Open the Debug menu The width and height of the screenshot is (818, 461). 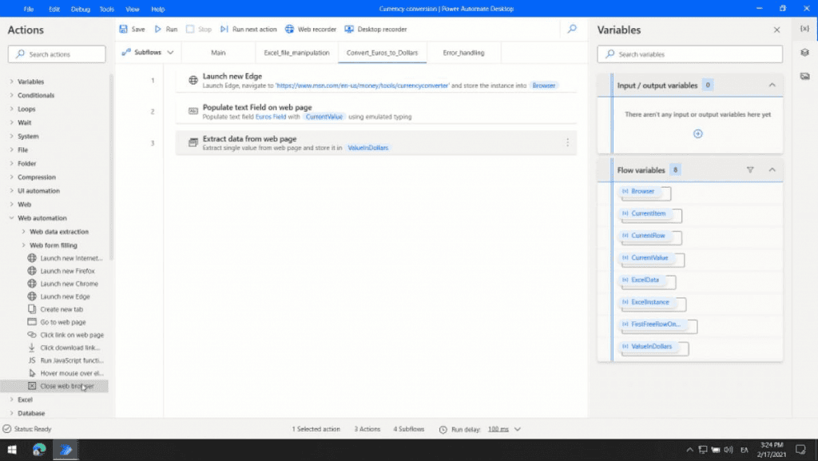[81, 9]
